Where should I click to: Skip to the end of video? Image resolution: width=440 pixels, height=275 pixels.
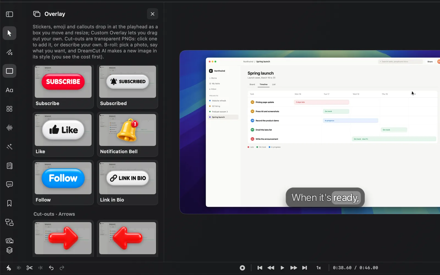point(305,268)
